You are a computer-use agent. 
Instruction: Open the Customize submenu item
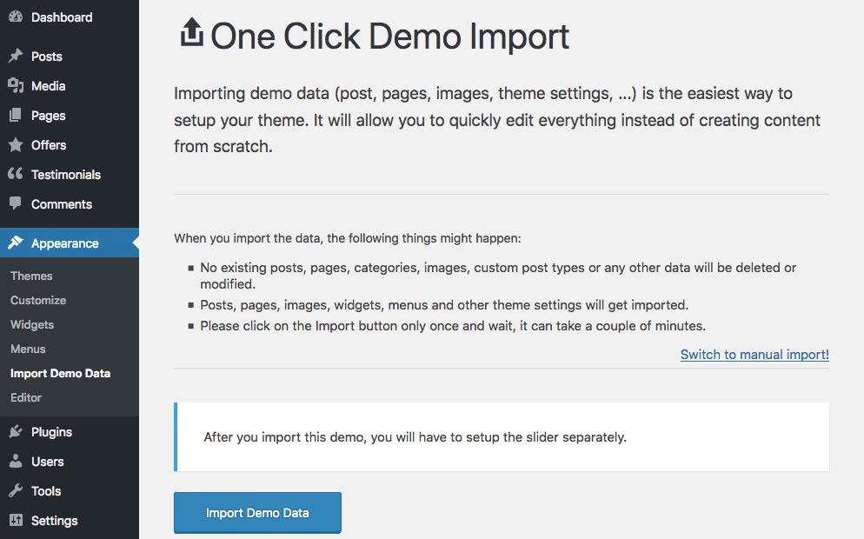[38, 301]
